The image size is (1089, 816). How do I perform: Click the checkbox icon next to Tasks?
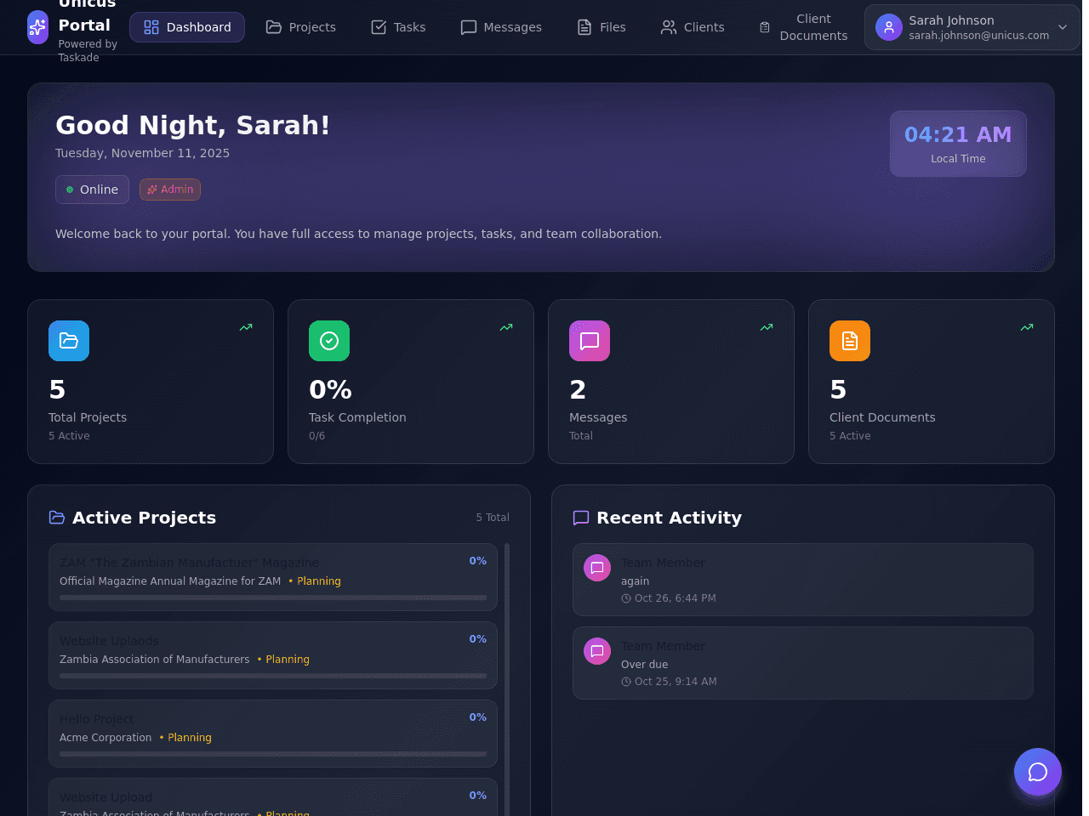379,27
